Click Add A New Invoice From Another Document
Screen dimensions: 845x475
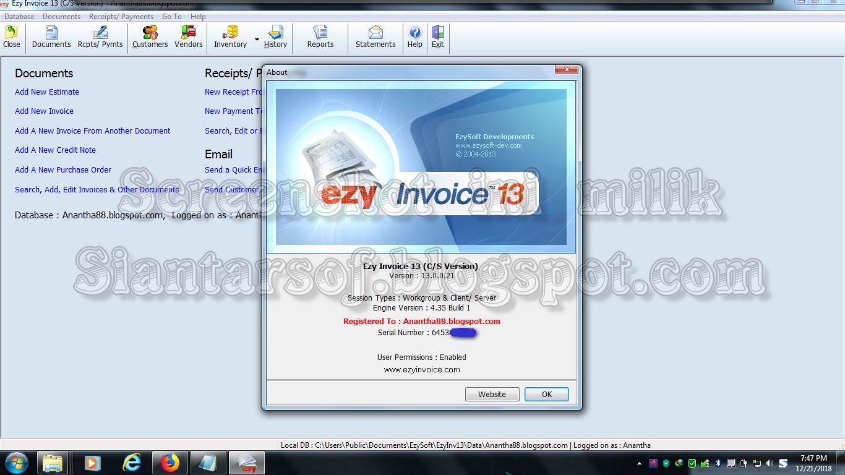93,131
